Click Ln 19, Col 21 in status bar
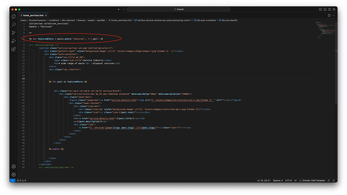347x195 pixels. point(264,180)
